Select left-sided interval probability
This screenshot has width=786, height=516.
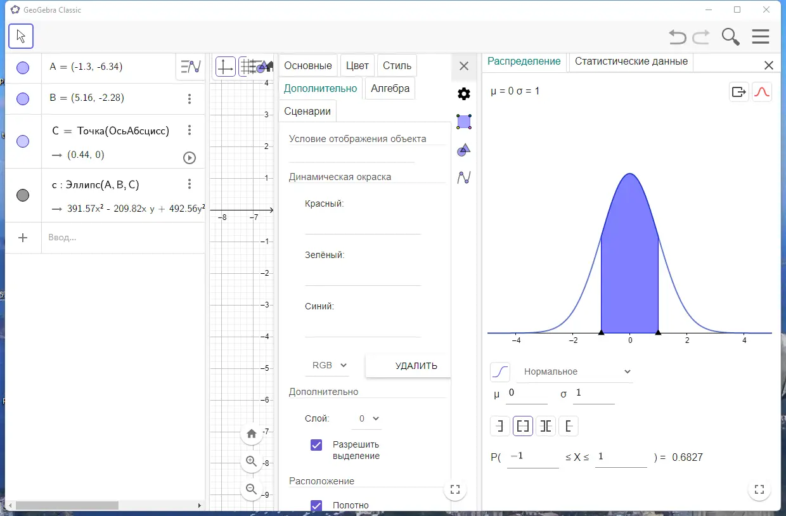click(x=500, y=426)
